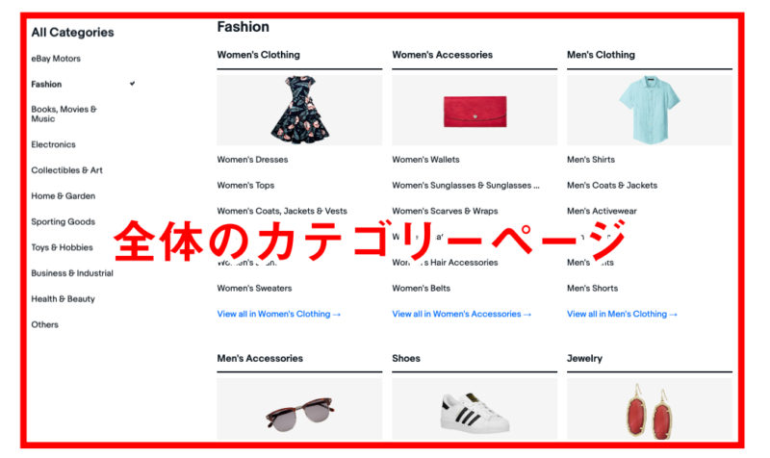Click the white striped sneaker image
Image resolution: width=770 pixels, height=458 pixels.
(475, 409)
